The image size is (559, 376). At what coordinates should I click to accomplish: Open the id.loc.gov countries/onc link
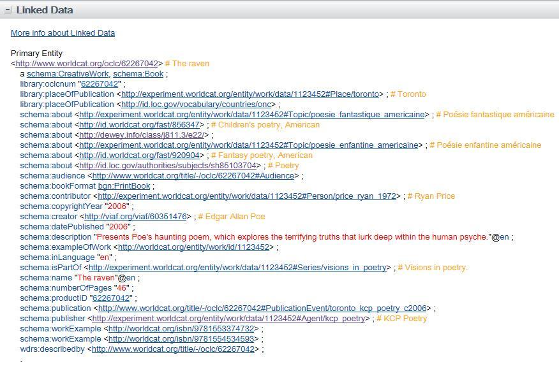click(196, 105)
